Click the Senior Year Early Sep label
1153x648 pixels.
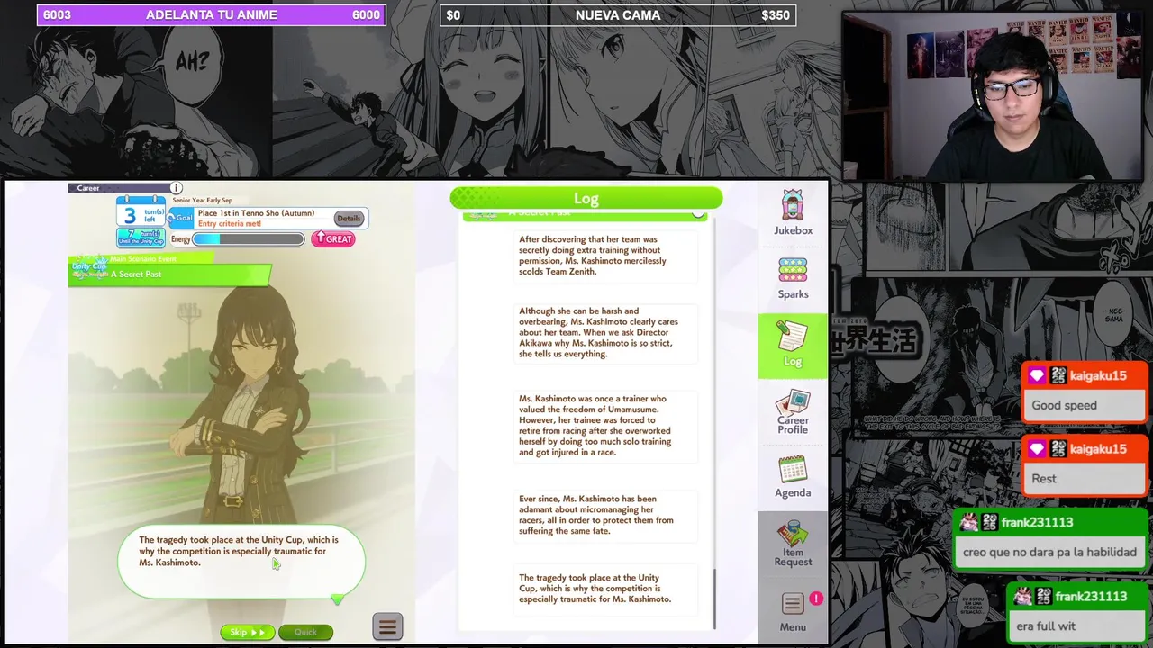pos(203,200)
